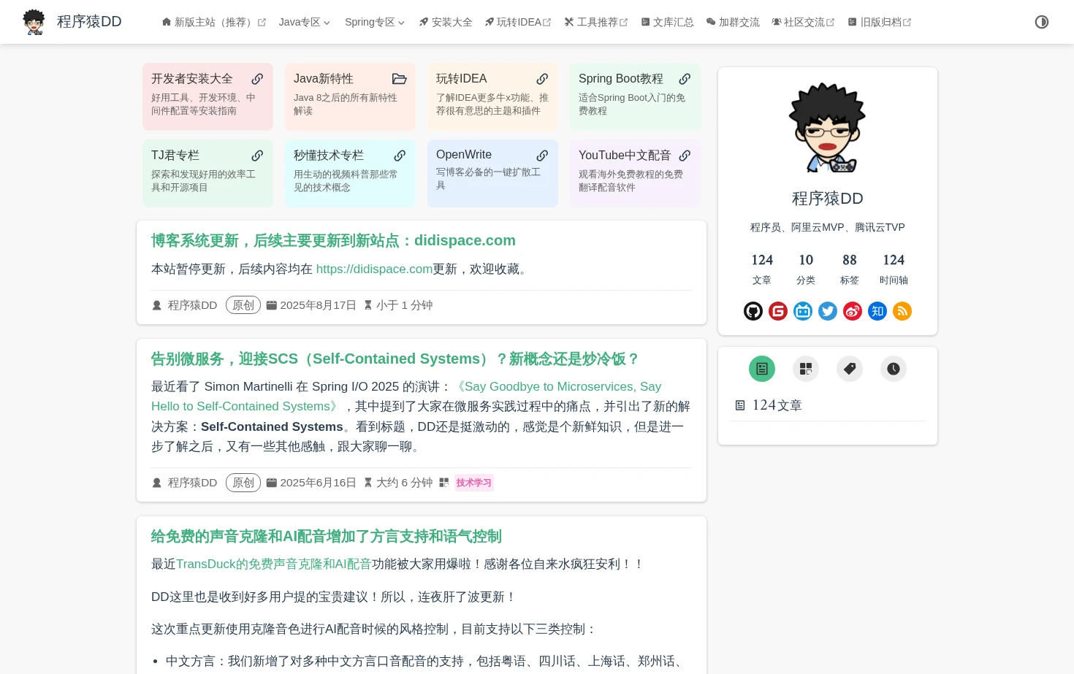1074x674 pixels.
Task: Select the tags tab icon
Action: [850, 369]
